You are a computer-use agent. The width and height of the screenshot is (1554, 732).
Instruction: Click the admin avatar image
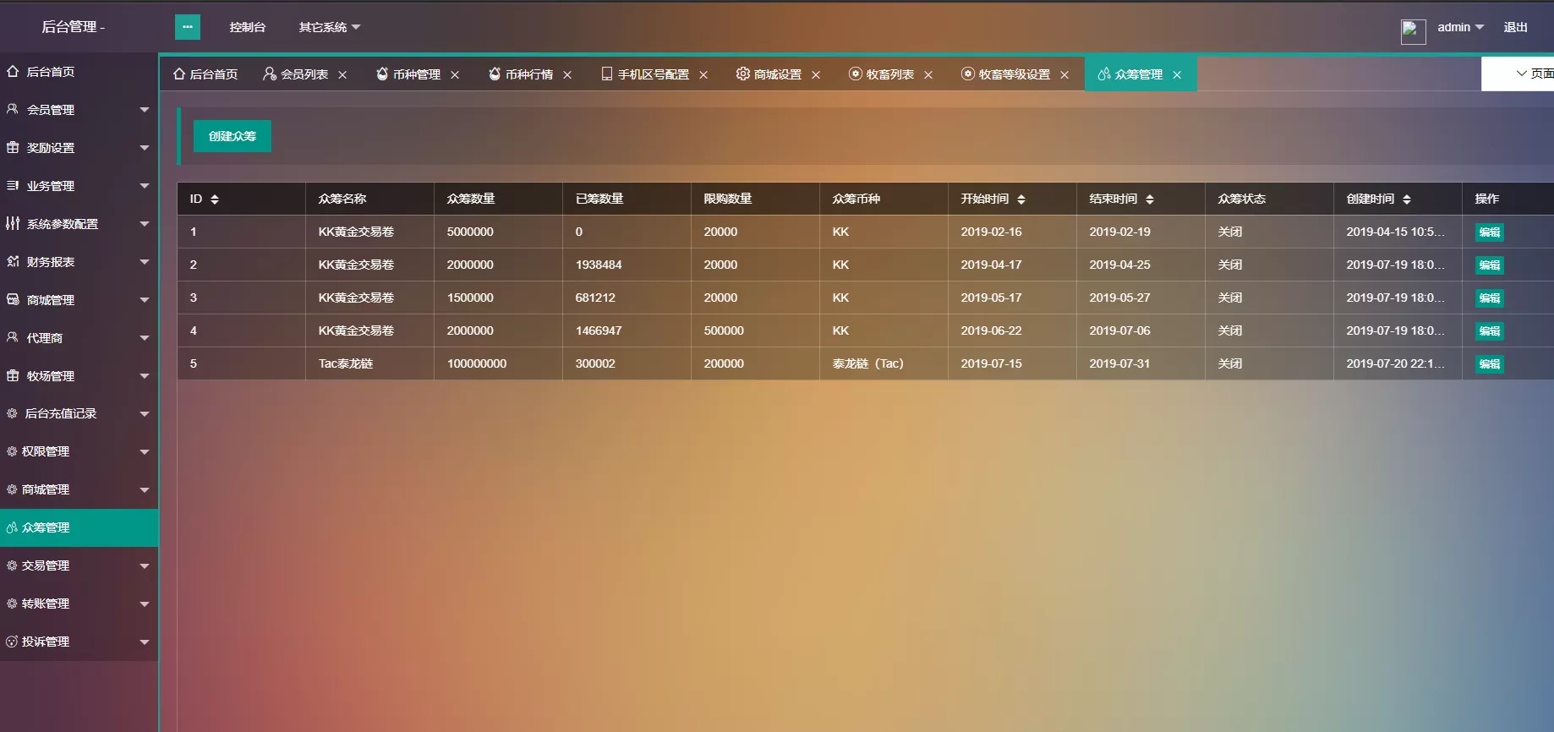pyautogui.click(x=1413, y=31)
